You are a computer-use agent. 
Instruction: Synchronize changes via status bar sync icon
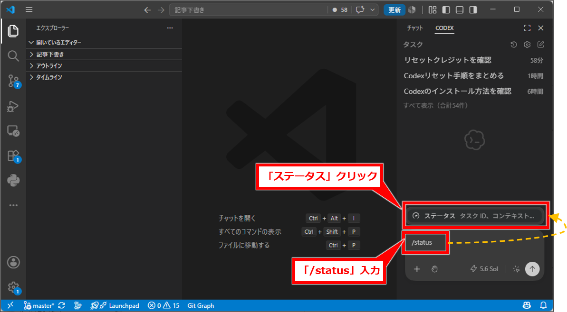pos(62,305)
